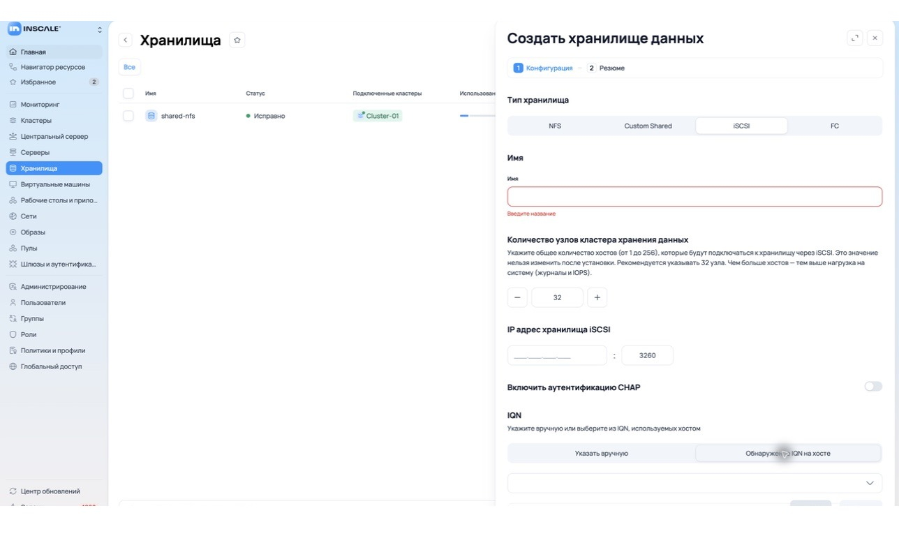The width and height of the screenshot is (899, 536).
Task: Open Навигатор ресурсов in sidebar
Action: [54, 67]
